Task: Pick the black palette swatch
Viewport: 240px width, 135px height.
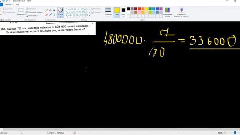Action: tap(129, 9)
